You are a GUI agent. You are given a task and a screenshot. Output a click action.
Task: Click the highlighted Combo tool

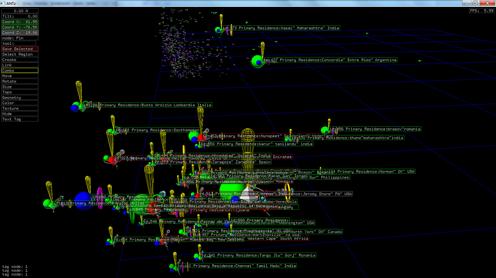coord(19,70)
